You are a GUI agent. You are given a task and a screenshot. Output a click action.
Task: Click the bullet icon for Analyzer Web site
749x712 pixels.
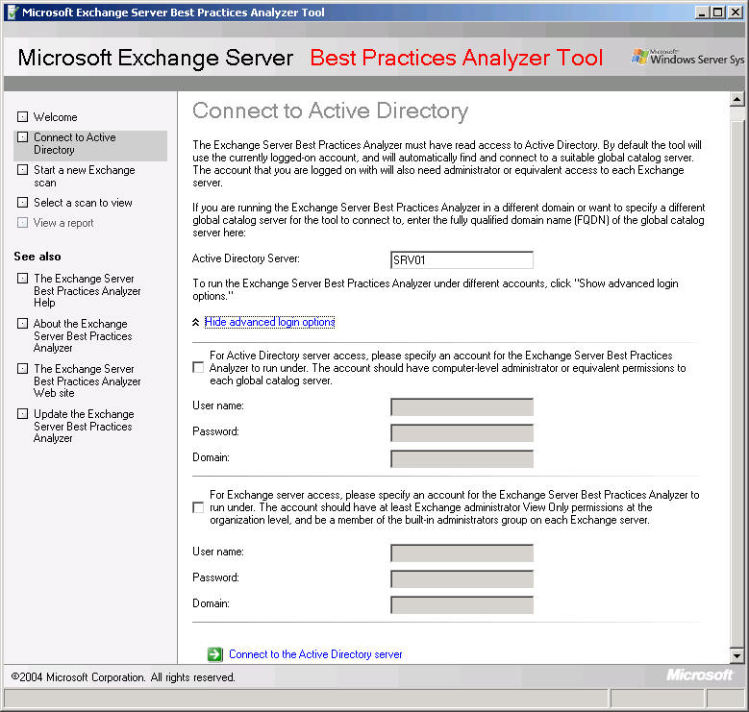(22, 368)
